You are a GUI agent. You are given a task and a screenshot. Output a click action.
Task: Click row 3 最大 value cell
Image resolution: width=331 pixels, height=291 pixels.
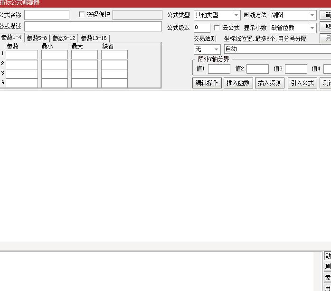85,74
